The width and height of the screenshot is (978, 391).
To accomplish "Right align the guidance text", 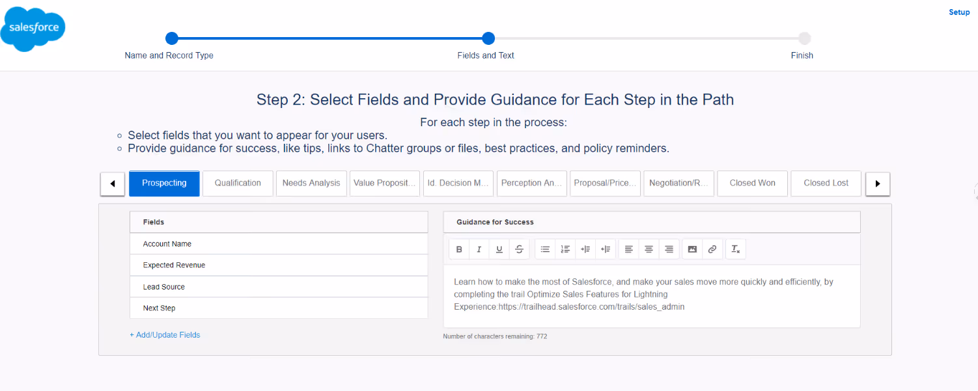I will tap(669, 249).
